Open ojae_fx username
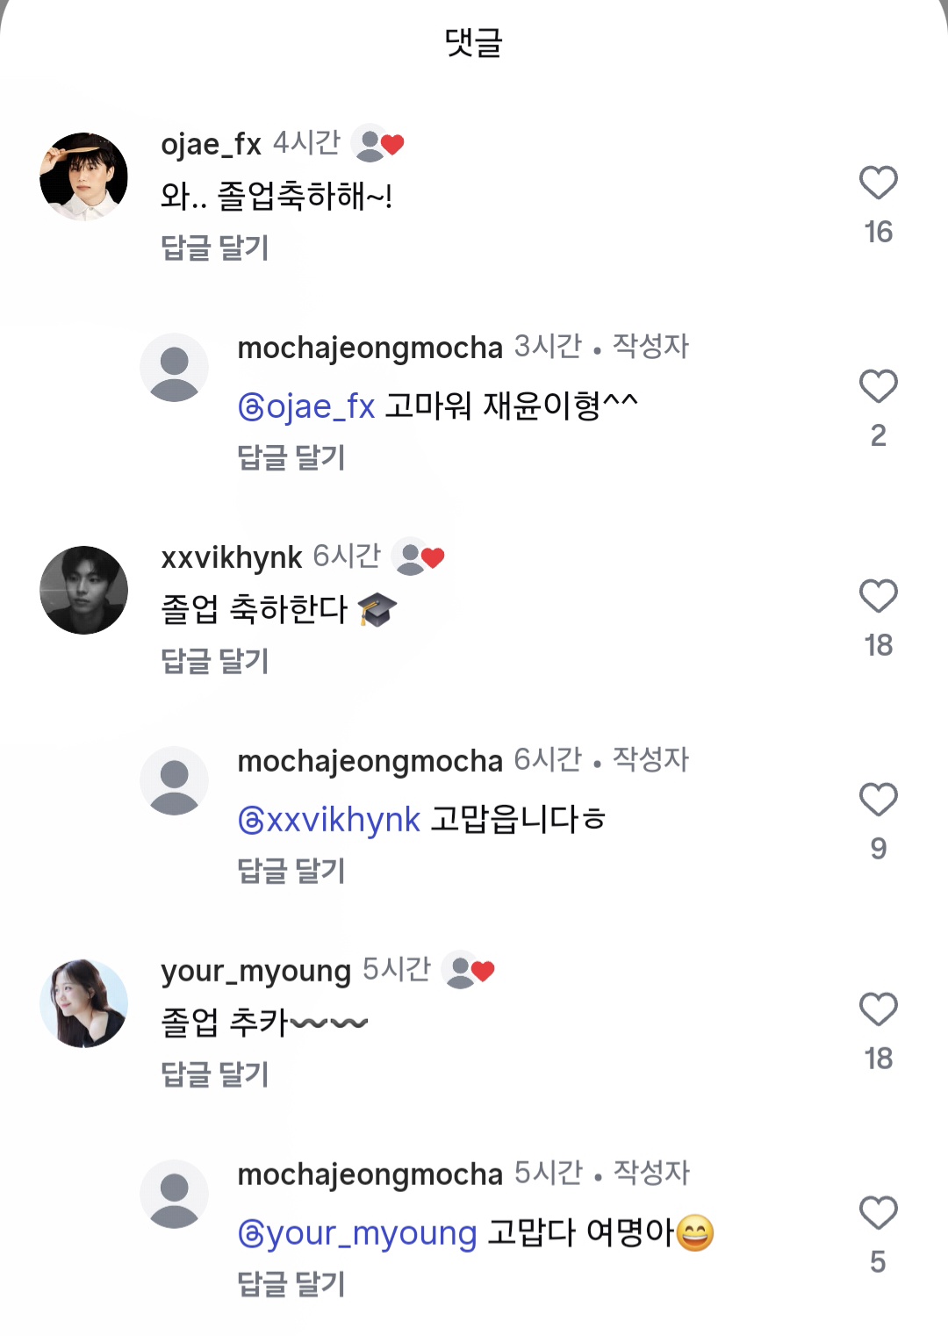 tap(211, 144)
